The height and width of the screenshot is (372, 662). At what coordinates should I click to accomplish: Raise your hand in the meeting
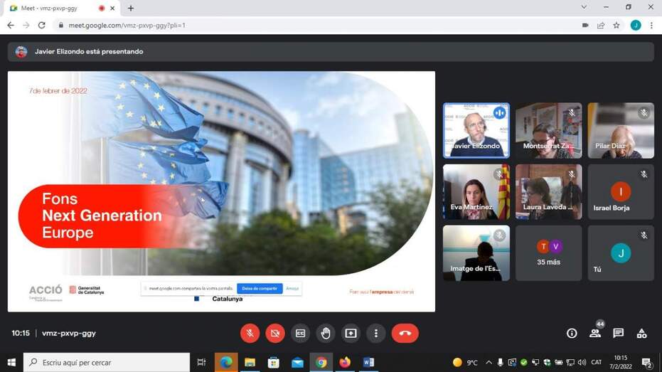coord(326,333)
